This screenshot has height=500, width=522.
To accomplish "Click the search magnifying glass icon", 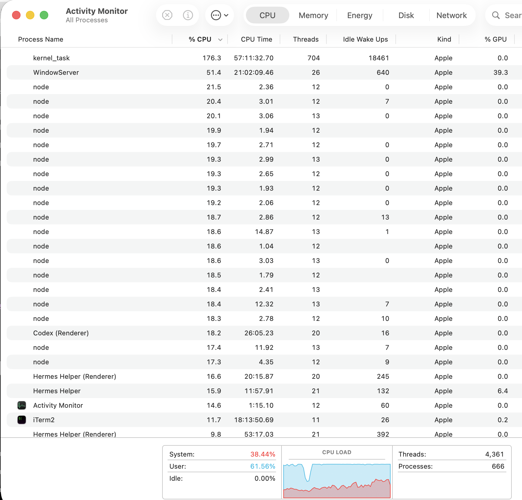I will 496,15.
